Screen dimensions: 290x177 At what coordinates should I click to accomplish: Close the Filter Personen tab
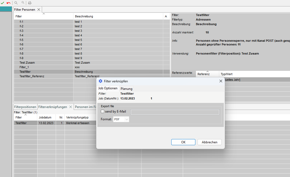[x=39, y=10]
